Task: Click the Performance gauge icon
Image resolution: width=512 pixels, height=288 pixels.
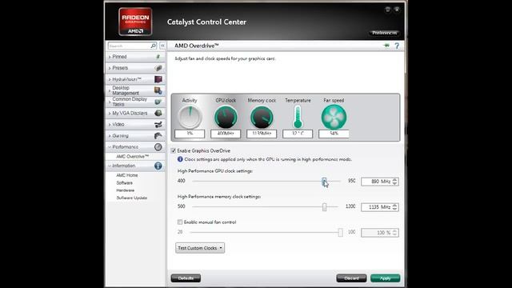Action: click(x=158, y=147)
